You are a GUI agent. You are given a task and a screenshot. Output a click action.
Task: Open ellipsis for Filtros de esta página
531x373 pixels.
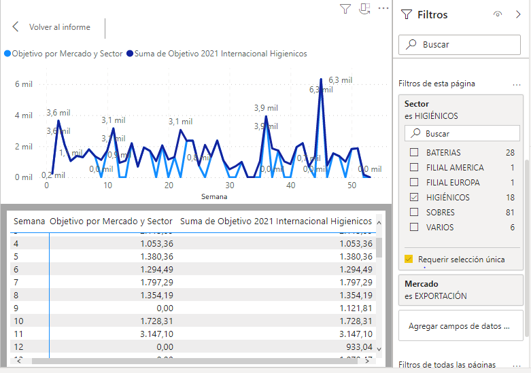click(517, 85)
